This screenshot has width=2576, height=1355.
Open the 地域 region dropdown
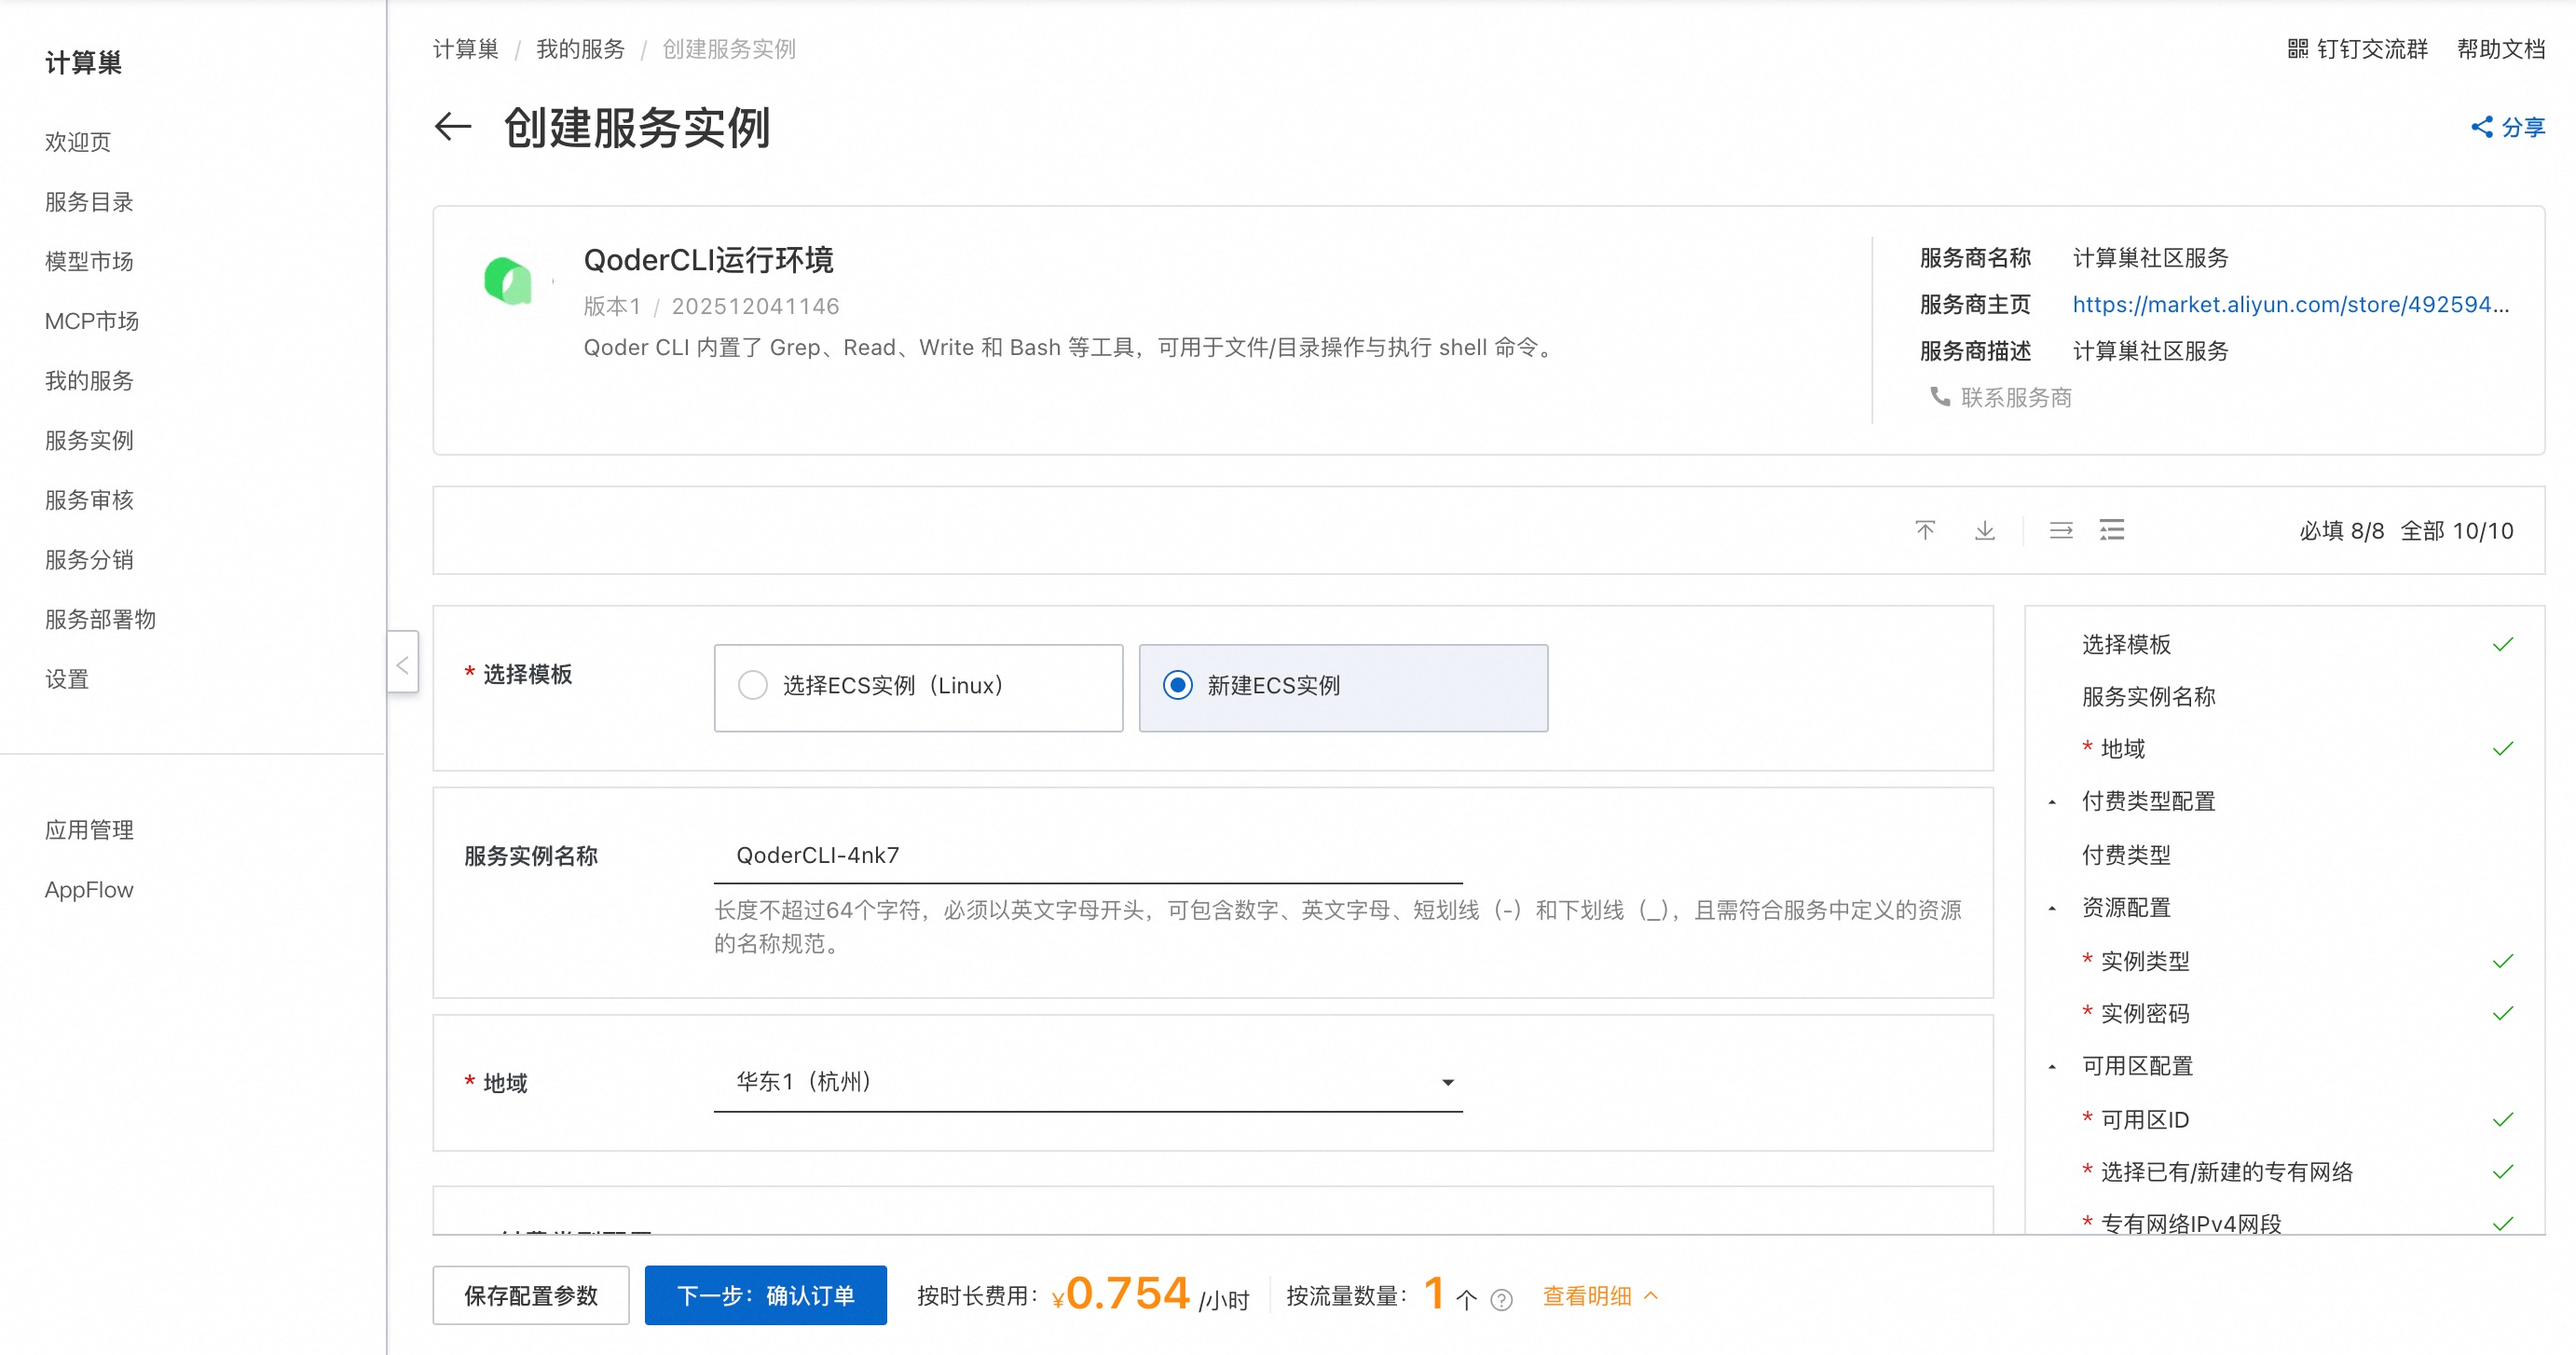coord(1087,1082)
